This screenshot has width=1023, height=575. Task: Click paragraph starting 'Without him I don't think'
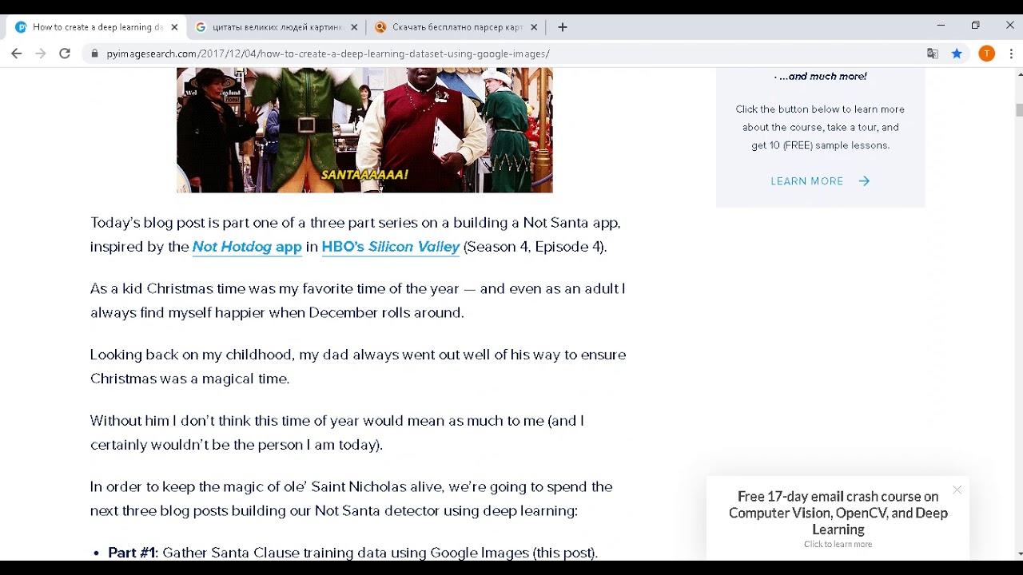[337, 432]
